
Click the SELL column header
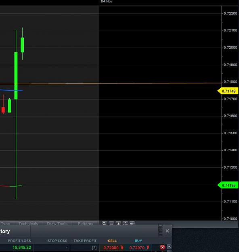pyautogui.click(x=112, y=241)
